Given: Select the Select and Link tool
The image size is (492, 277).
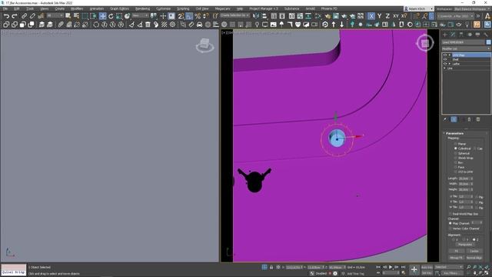Looking at the screenshot, I should (24, 16).
